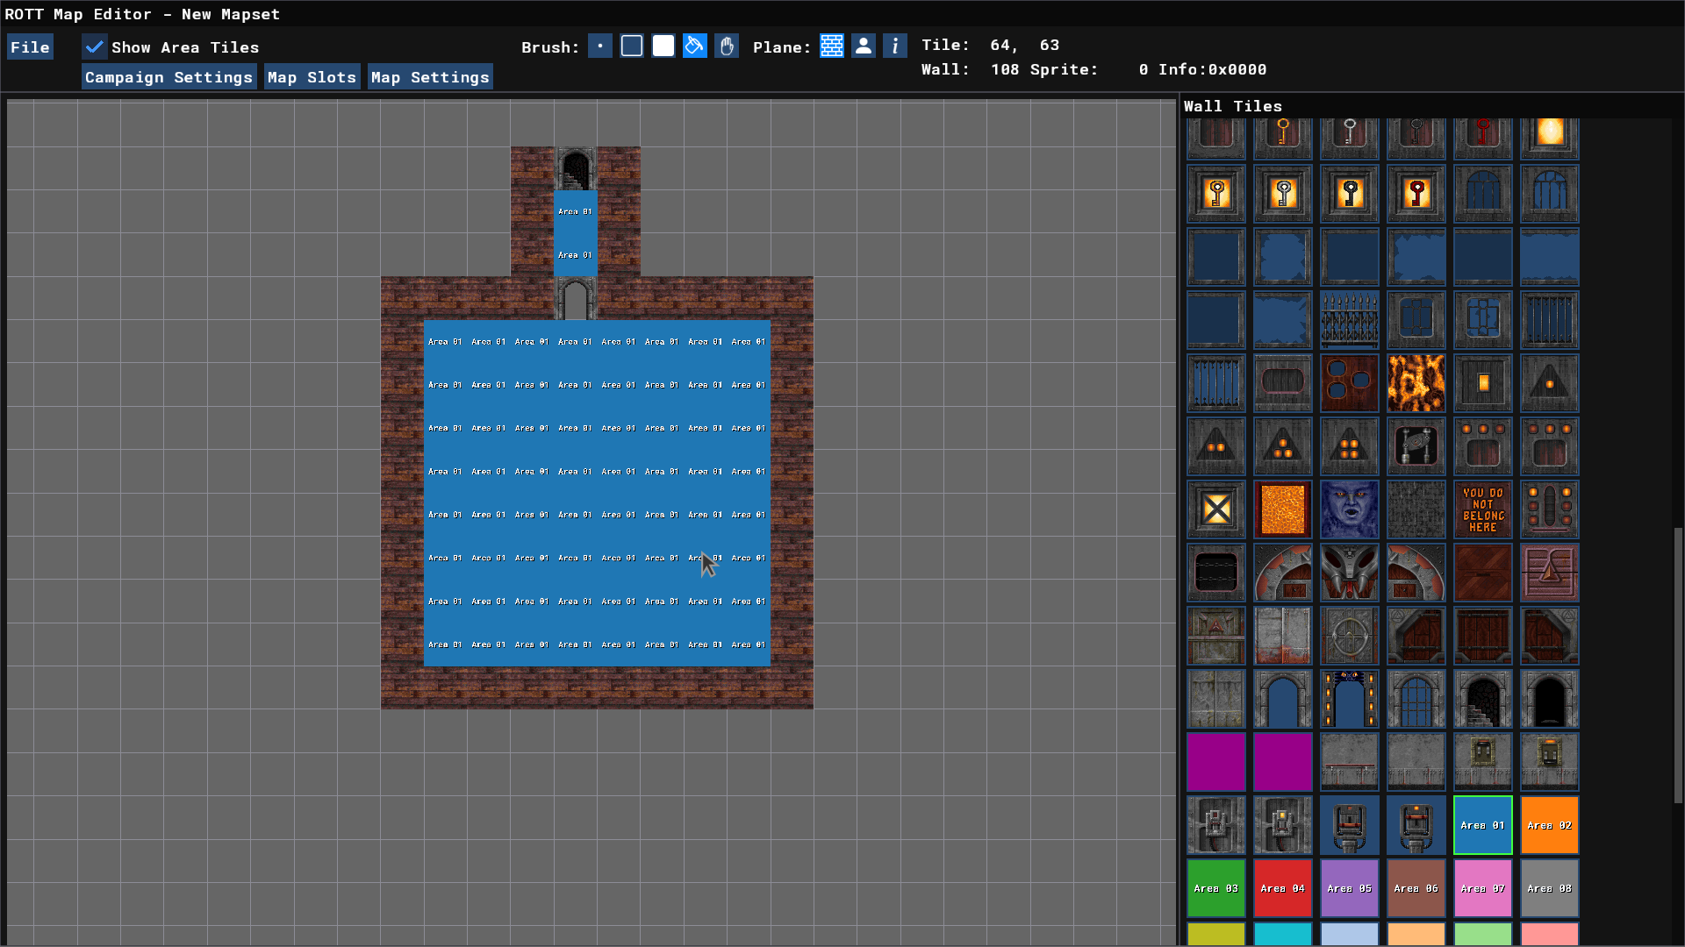Open Map Slots
The height and width of the screenshot is (947, 1685).
[x=312, y=77]
